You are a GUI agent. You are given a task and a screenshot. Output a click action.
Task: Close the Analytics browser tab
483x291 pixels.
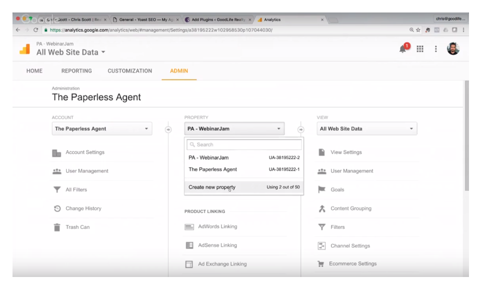(x=322, y=19)
